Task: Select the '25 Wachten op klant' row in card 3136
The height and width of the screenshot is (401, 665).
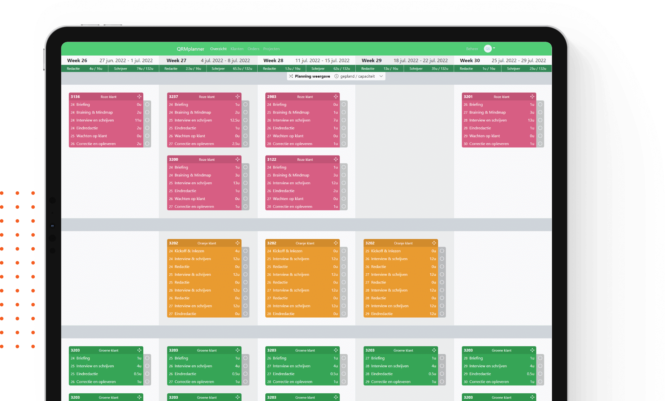Action: pos(106,136)
